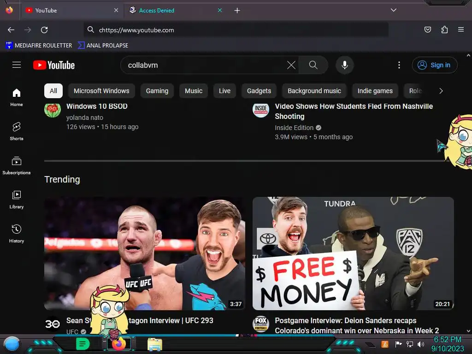Select the Gaming filter chip
The height and width of the screenshot is (354, 472).
click(157, 91)
